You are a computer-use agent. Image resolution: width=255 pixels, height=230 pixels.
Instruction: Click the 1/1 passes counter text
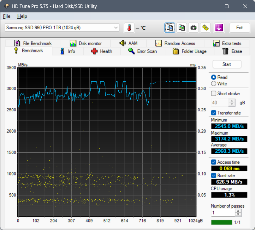tap(237, 222)
